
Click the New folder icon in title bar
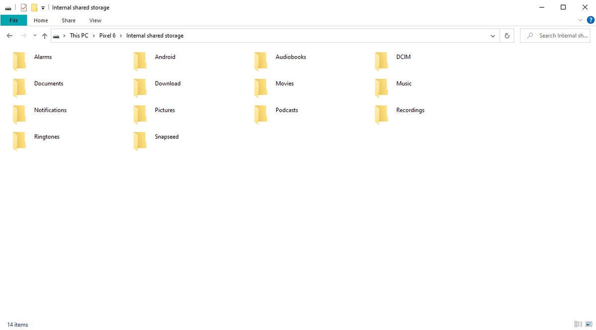[x=34, y=7]
